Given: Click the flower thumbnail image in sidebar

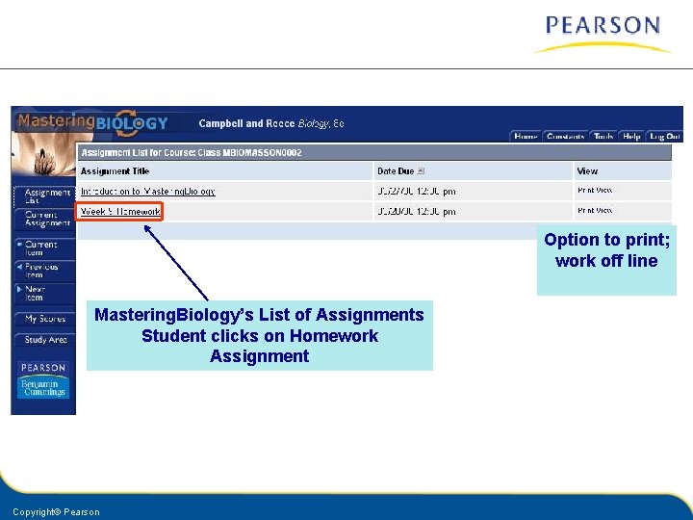Looking at the screenshot, I should 43,156.
